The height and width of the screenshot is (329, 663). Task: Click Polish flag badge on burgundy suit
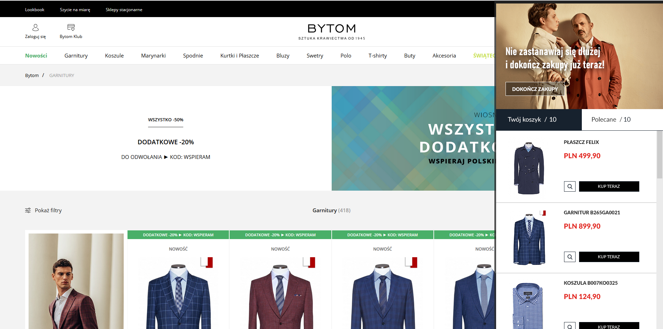(309, 262)
